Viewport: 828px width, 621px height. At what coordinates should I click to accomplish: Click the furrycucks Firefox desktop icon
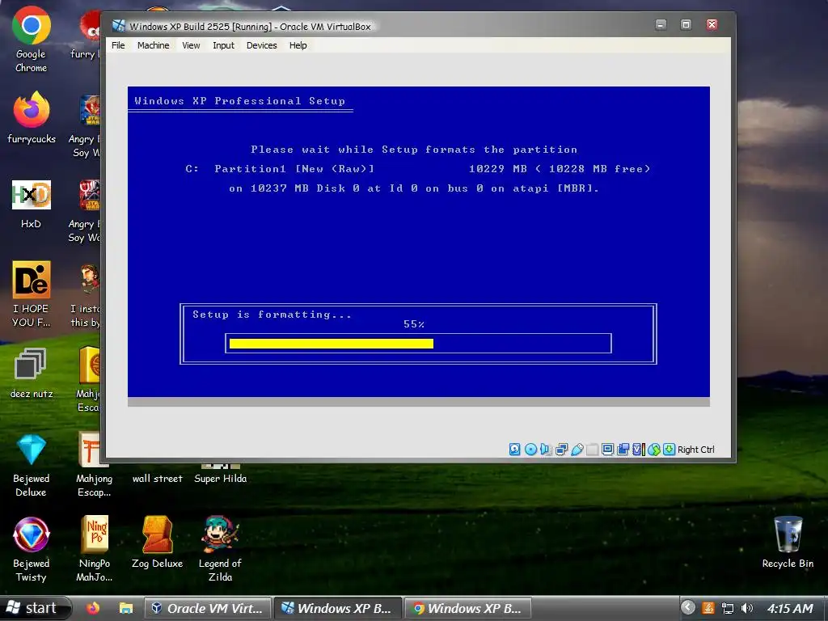[x=32, y=117]
